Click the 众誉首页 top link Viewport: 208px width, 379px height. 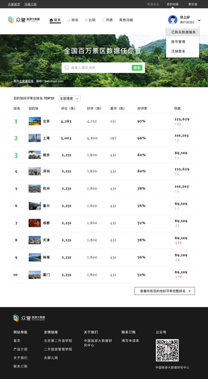coord(14,4)
